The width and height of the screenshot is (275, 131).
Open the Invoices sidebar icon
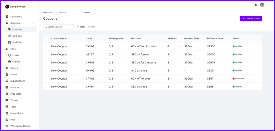pyautogui.click(x=7, y=87)
